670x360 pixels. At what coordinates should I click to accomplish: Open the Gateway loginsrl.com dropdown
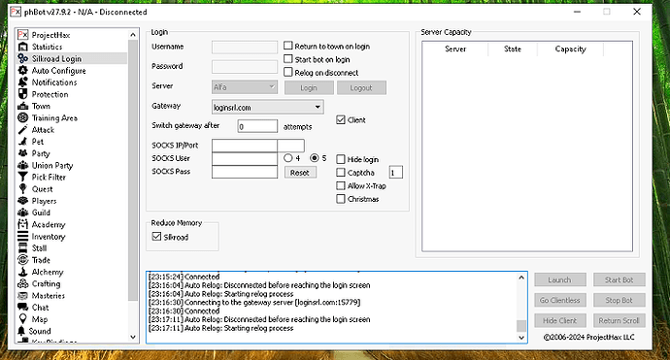coord(267,107)
